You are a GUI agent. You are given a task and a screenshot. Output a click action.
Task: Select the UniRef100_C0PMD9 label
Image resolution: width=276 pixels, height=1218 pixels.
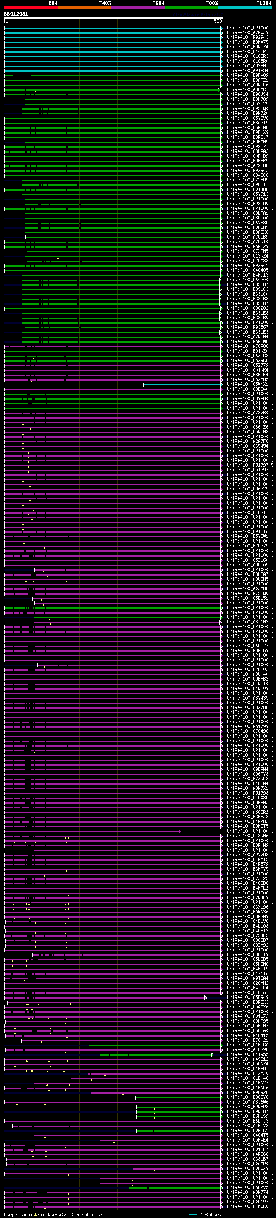pos(248,156)
